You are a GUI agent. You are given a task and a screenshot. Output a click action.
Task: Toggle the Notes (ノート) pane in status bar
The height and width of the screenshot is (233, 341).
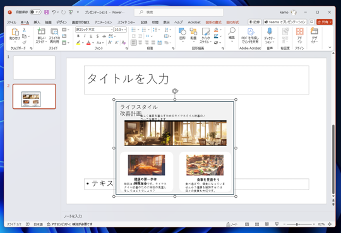232,224
